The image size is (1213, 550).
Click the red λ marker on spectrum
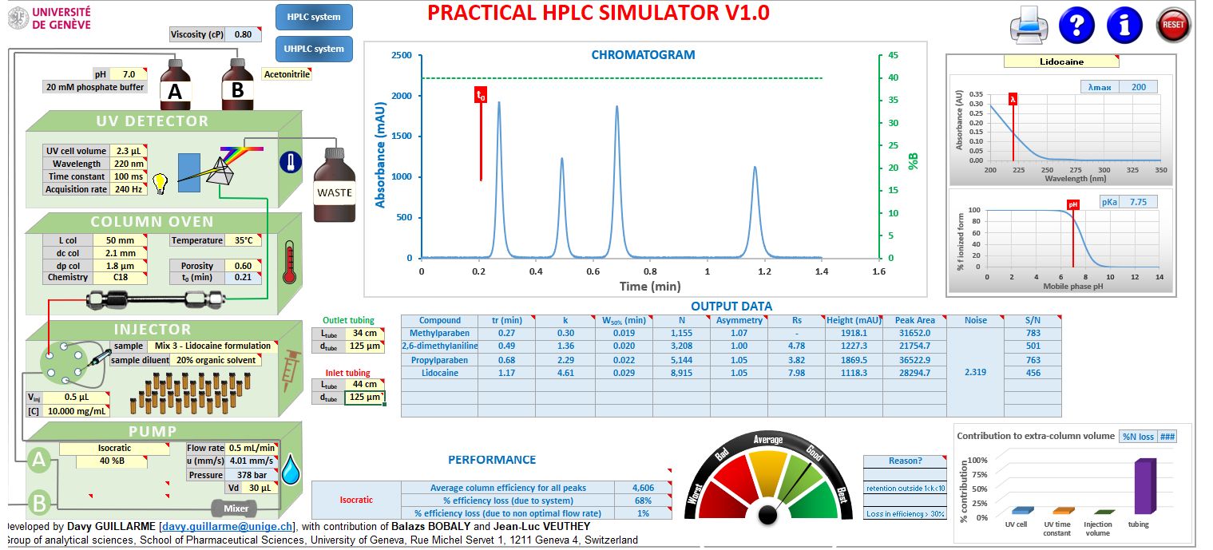pos(1013,100)
